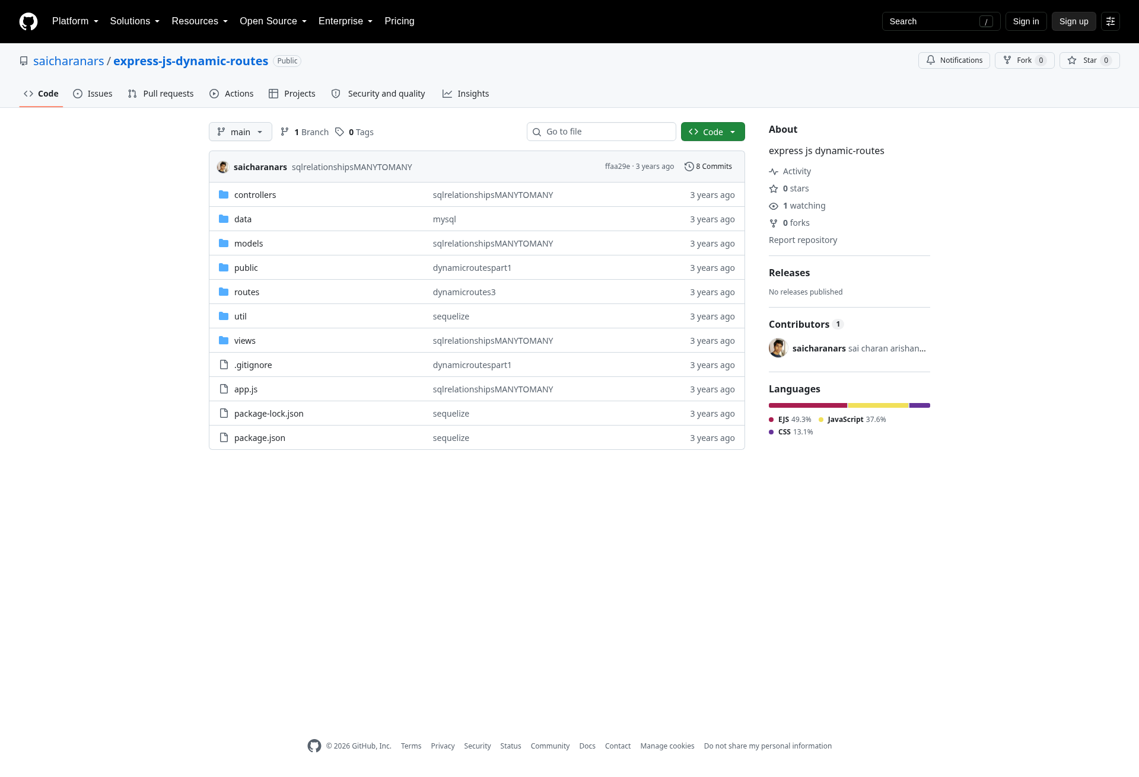Open the controllers folder
Viewport: 1139px width, 777px height.
click(255, 195)
